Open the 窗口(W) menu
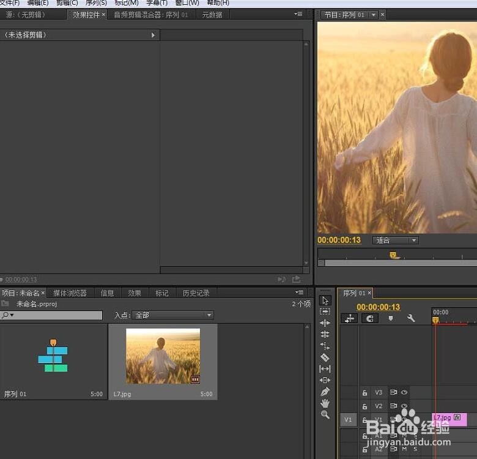The image size is (477, 459). (187, 3)
